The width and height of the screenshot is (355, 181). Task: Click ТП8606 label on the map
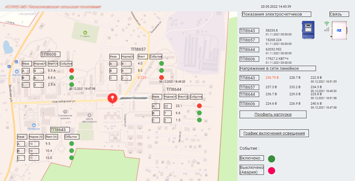(x=50, y=54)
